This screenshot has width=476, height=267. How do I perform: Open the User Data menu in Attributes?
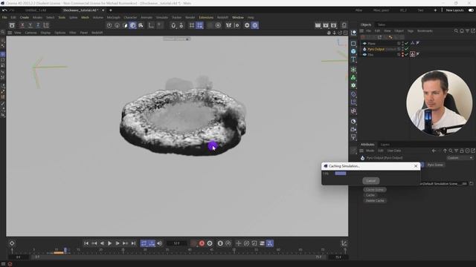click(x=394, y=151)
